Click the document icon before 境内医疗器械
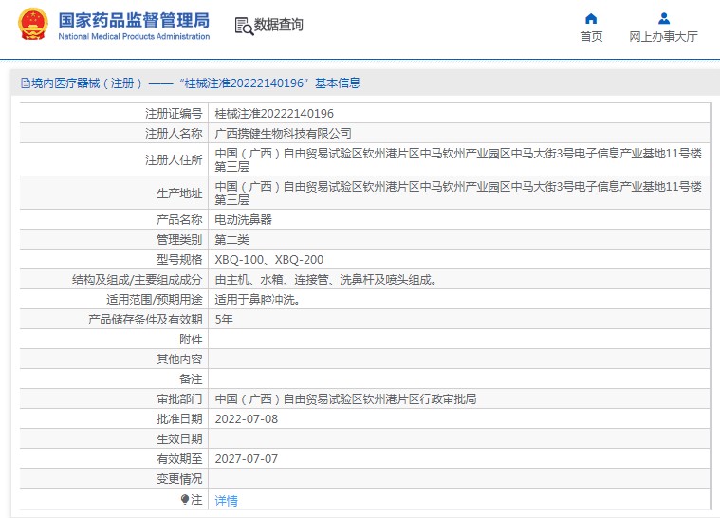The height and width of the screenshot is (518, 720). pyautogui.click(x=25, y=83)
